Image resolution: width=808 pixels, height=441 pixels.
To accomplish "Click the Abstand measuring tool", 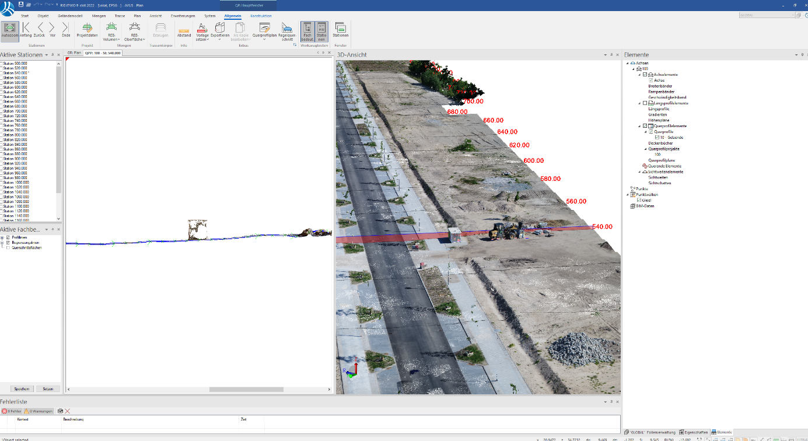I will click(x=184, y=32).
